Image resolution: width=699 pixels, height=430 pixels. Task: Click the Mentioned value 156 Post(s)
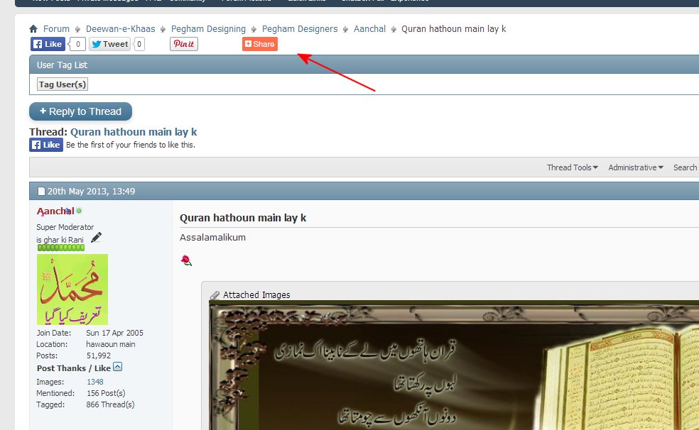point(106,393)
